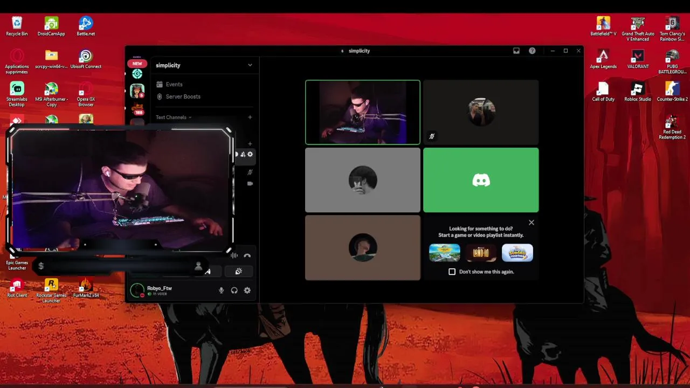
Task: Start the first landscape activity tile
Action: (445, 253)
